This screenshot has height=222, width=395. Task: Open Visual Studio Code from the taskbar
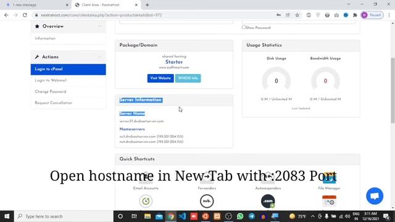click(182, 216)
